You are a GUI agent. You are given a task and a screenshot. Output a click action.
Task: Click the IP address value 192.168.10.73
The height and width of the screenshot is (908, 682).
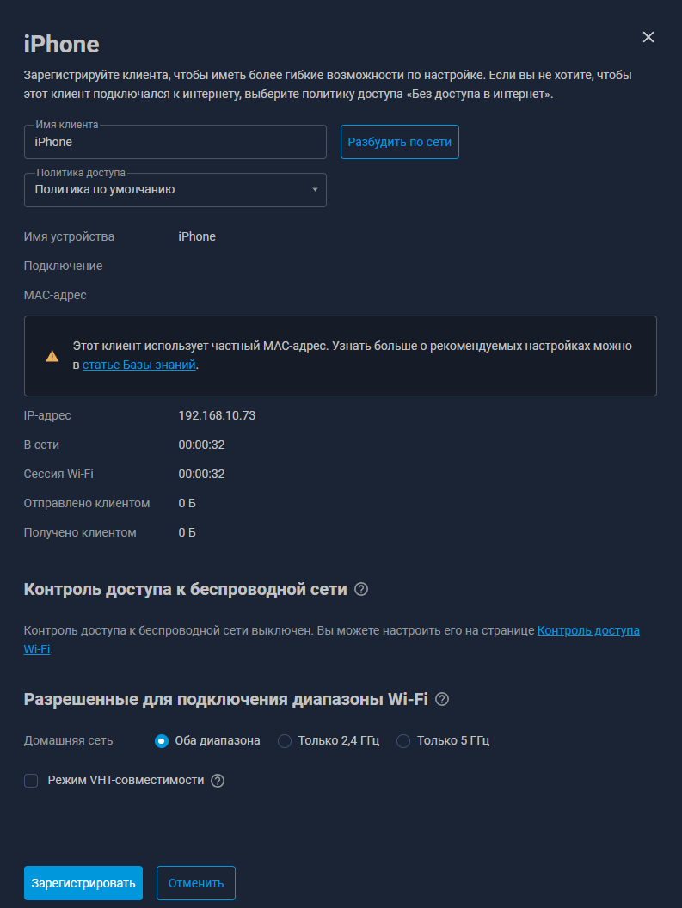[217, 416]
